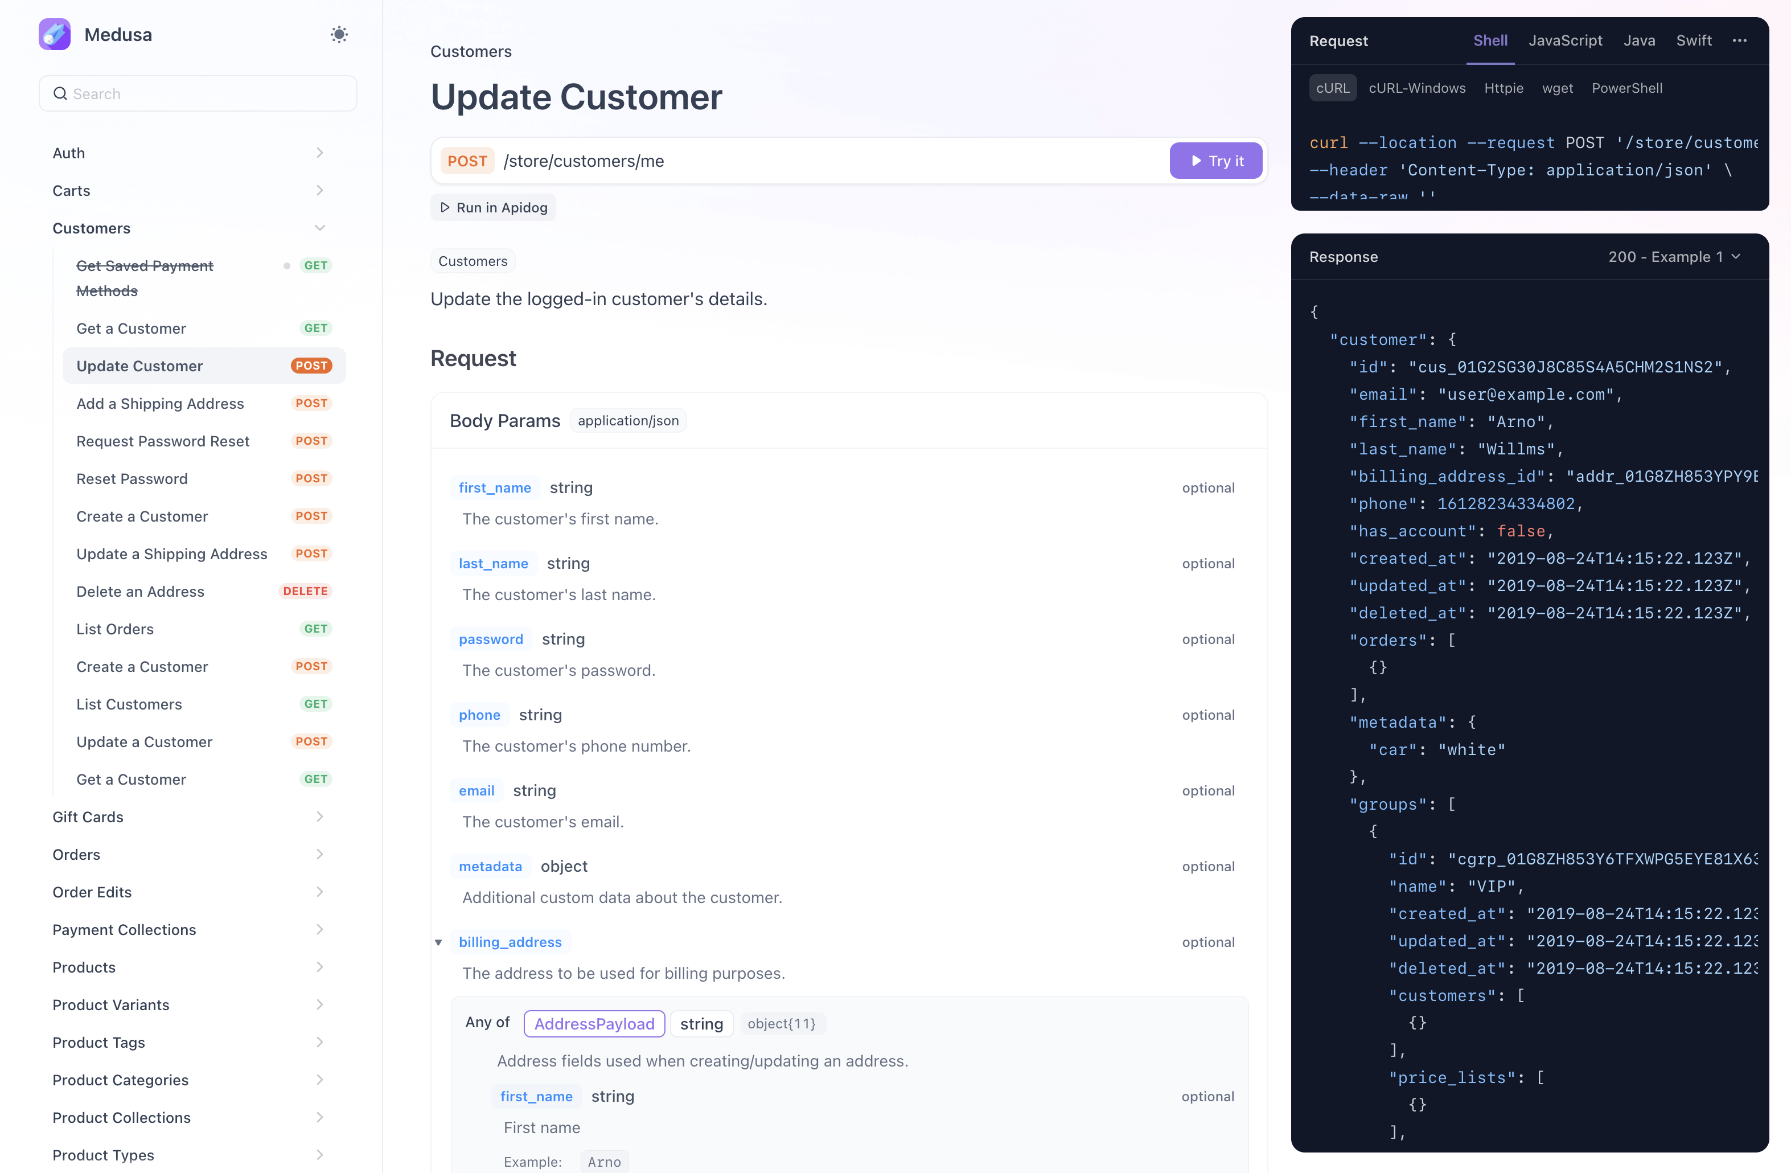Open Add a Shipping Address endpoint

click(204, 404)
